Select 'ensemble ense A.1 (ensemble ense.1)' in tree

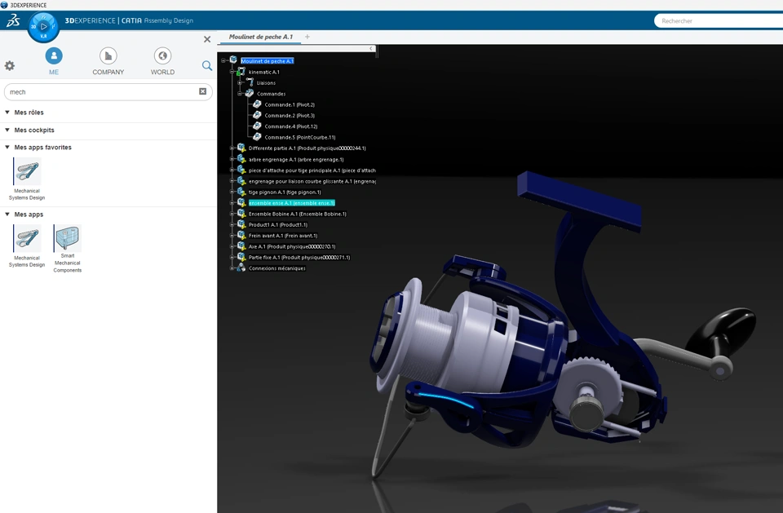292,203
